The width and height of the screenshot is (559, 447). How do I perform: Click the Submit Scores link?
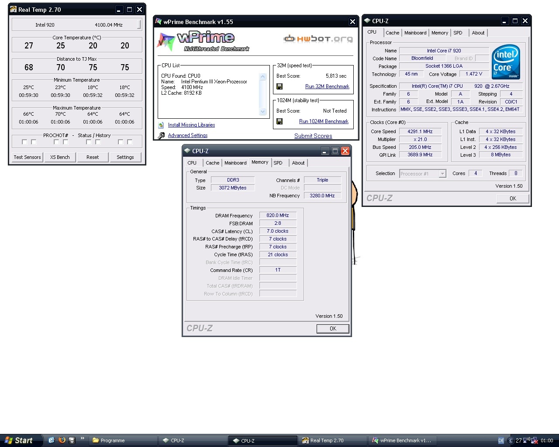[313, 136]
